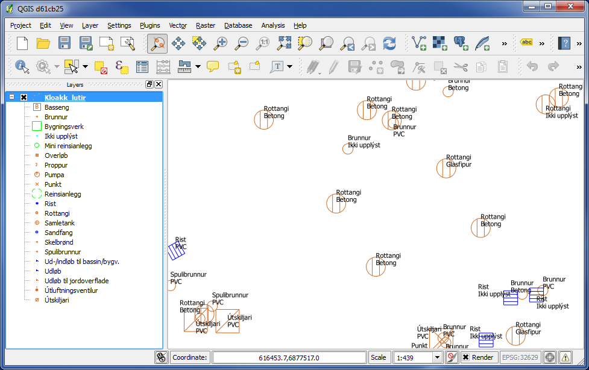Open project using yellow folder icon
The height and width of the screenshot is (370, 589).
pos(43,43)
